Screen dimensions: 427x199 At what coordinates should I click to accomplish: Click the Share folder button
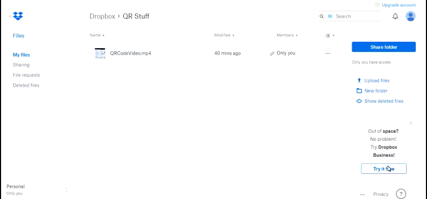383,47
